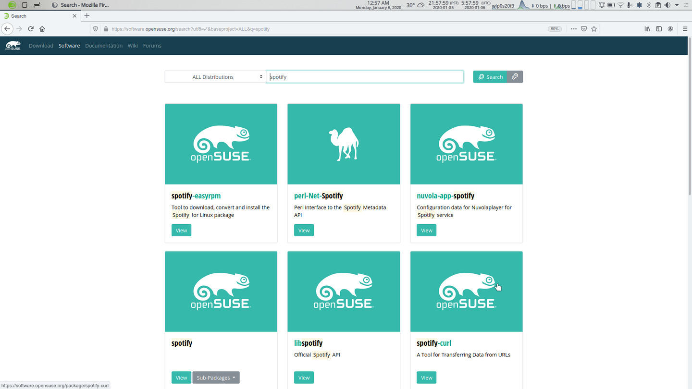This screenshot has width=692, height=389.
Task: Go back to the previous page
Action: (7, 29)
